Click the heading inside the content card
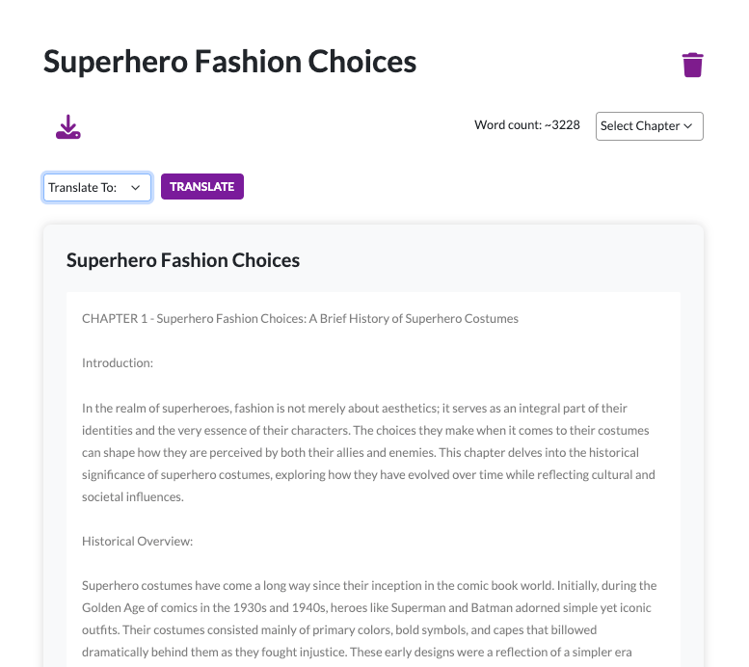The image size is (749, 667). tap(183, 260)
